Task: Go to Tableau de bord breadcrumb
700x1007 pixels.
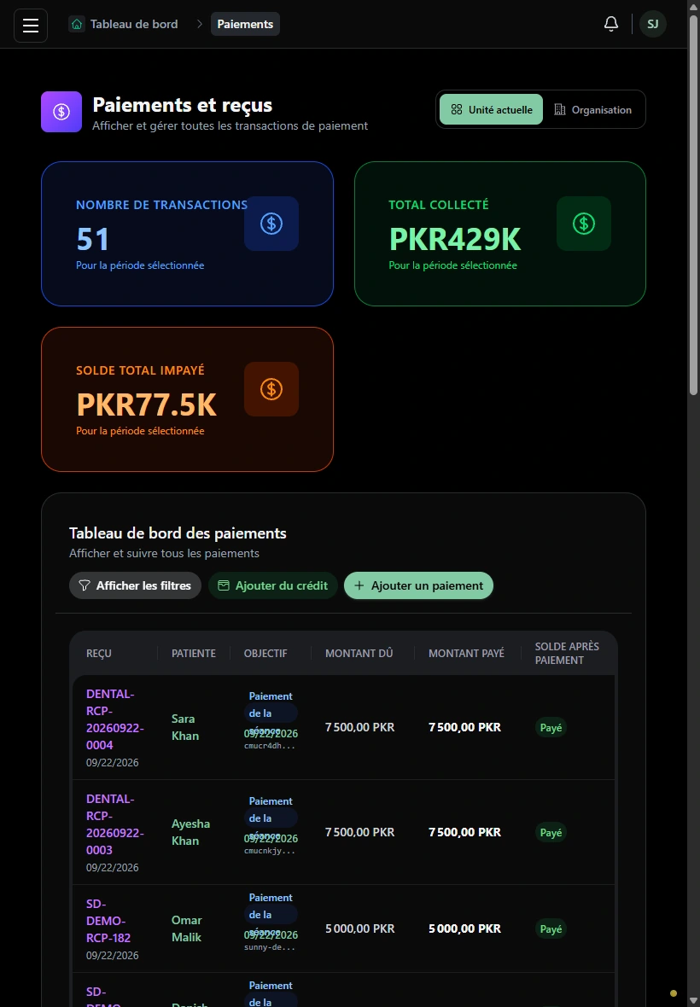Action: (133, 25)
